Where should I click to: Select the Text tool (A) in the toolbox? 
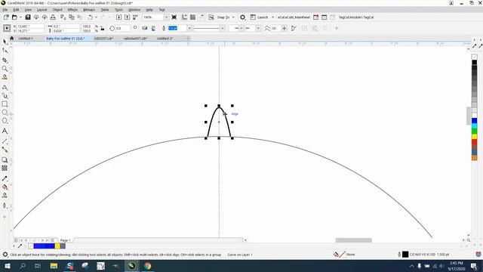pos(5,131)
